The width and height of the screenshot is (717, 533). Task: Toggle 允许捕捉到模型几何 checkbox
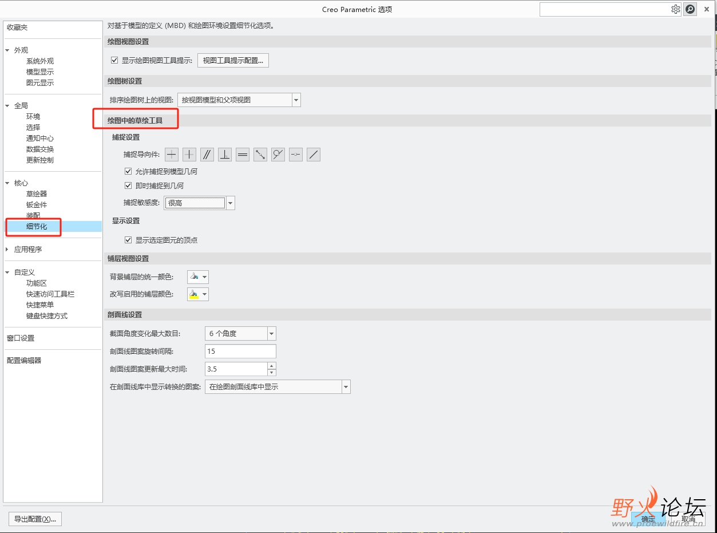click(x=128, y=171)
